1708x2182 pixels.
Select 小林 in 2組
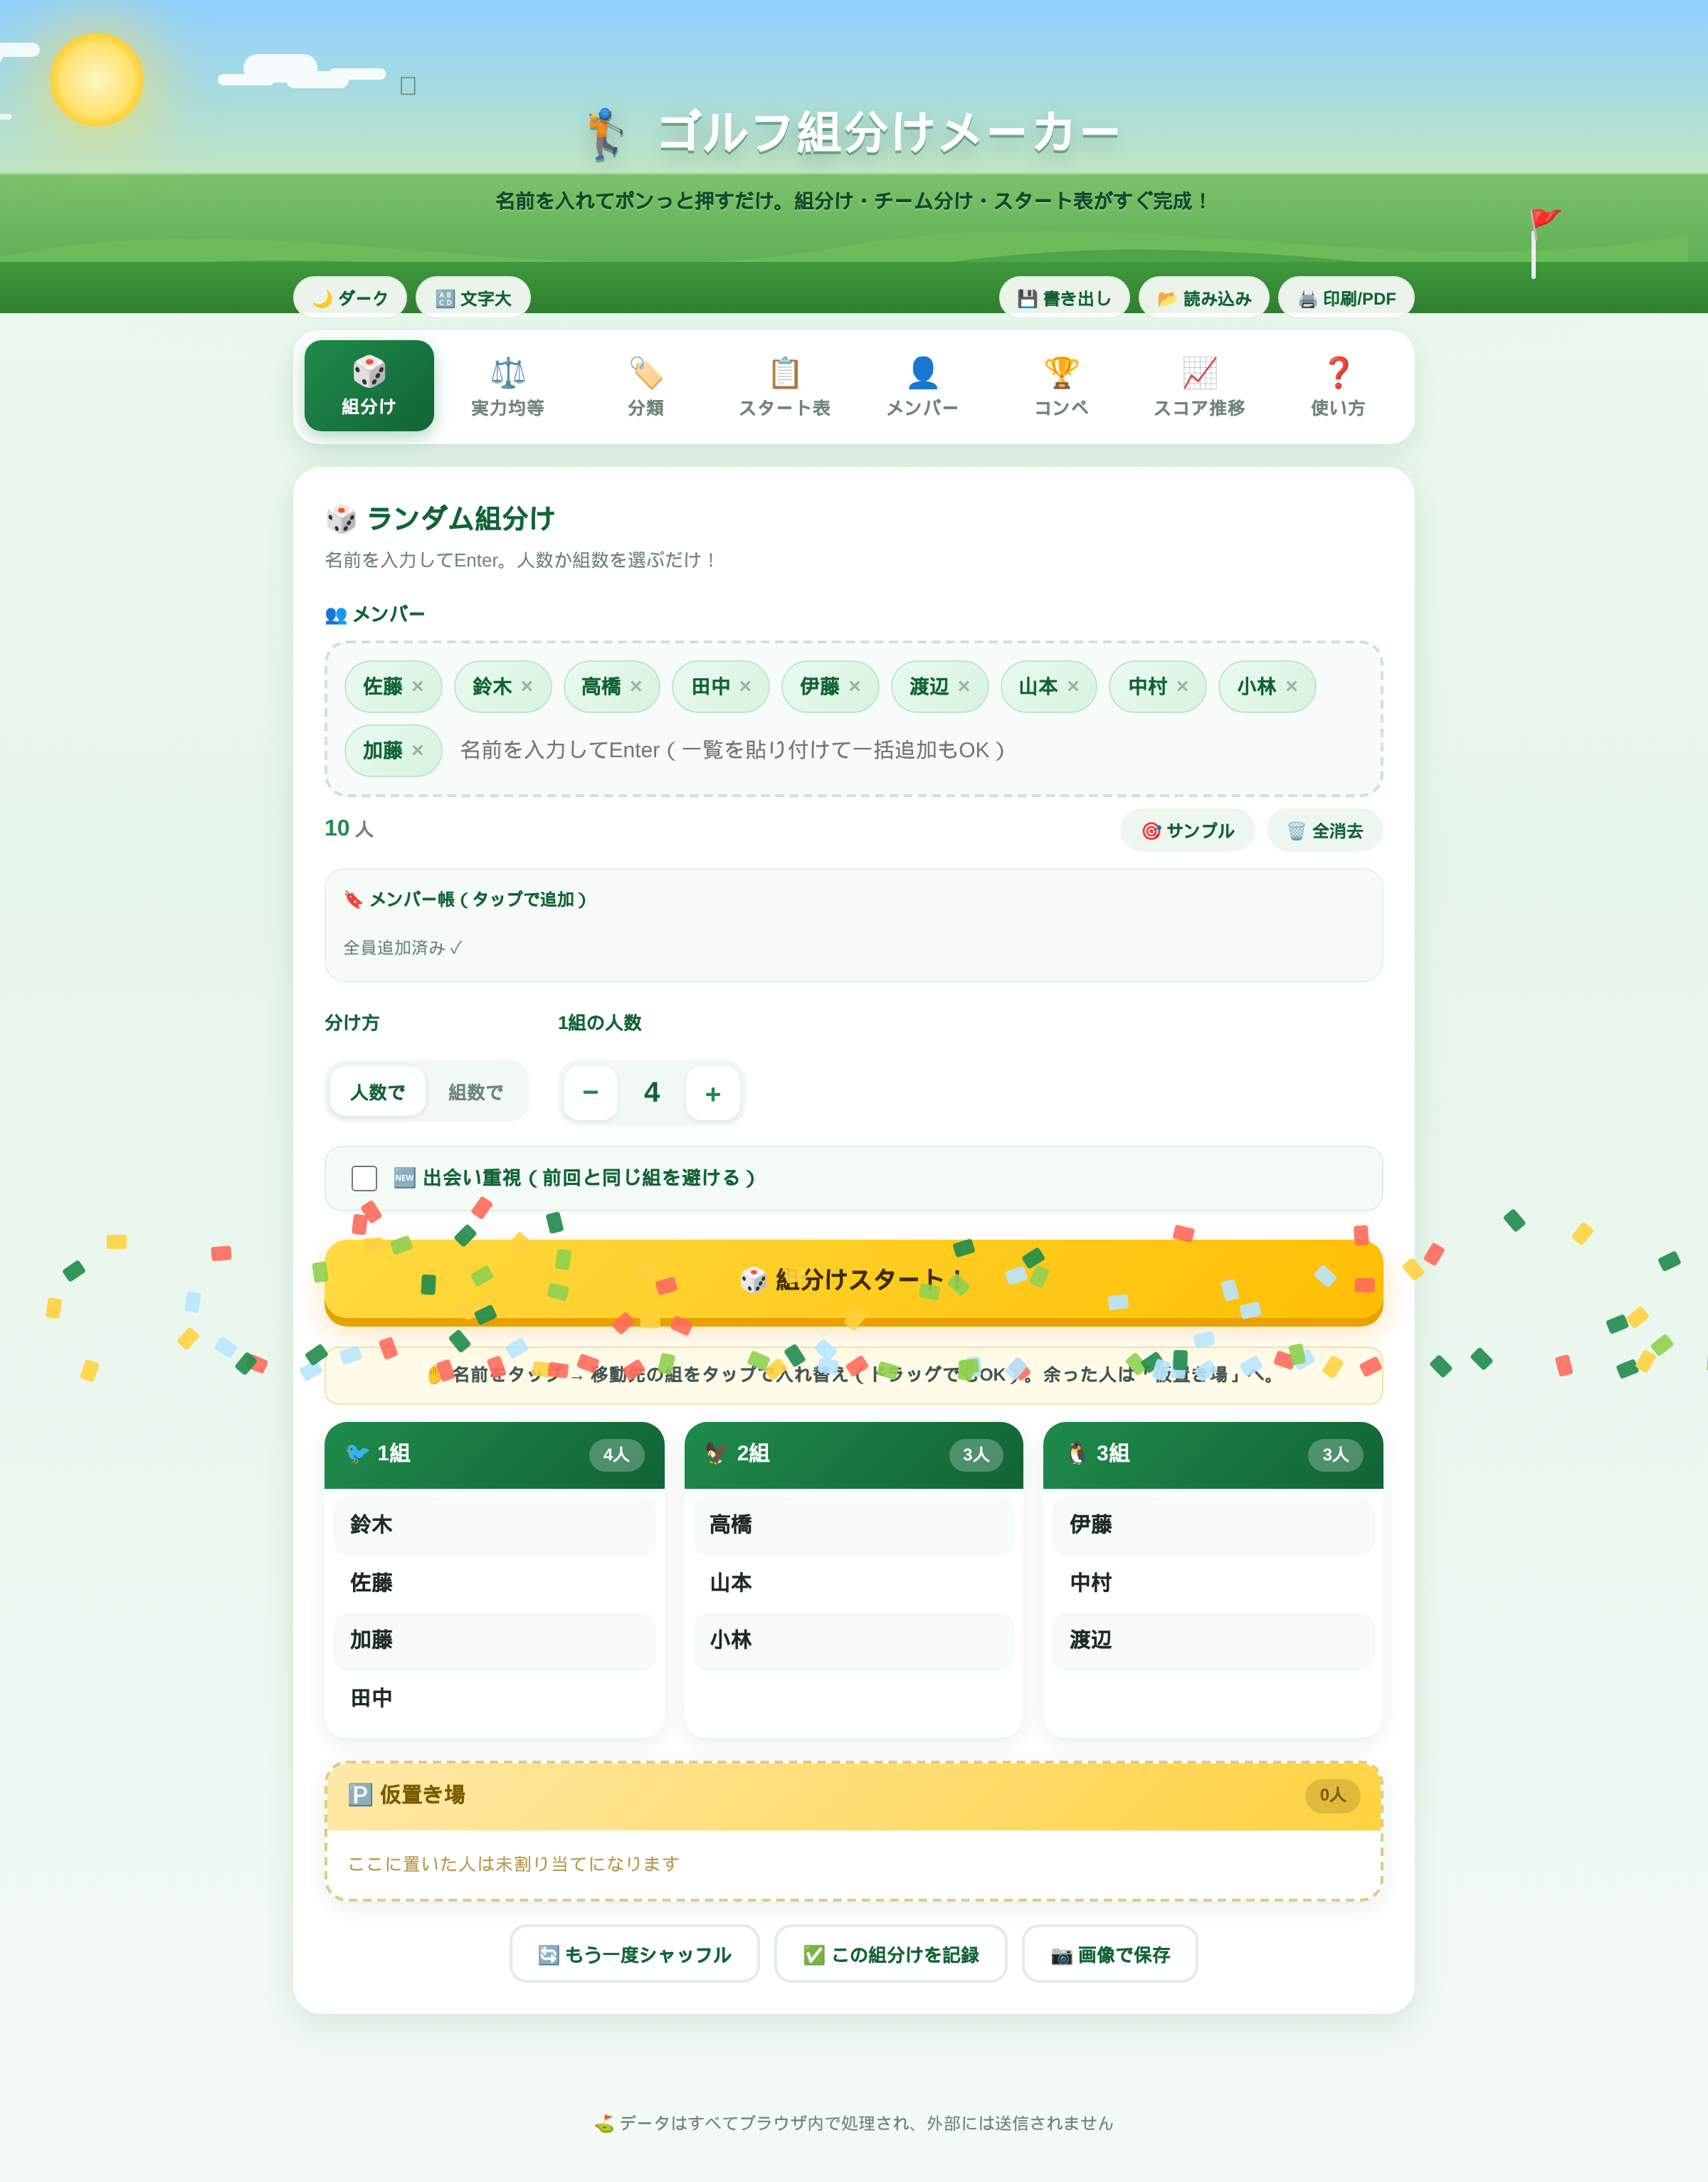(x=854, y=1640)
